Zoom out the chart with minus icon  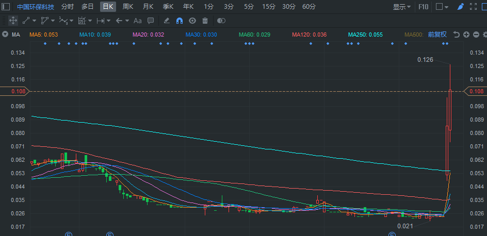(x=475, y=35)
